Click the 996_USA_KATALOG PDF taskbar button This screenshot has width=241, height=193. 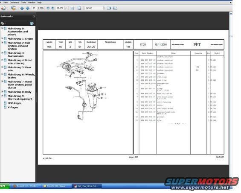(87, 186)
